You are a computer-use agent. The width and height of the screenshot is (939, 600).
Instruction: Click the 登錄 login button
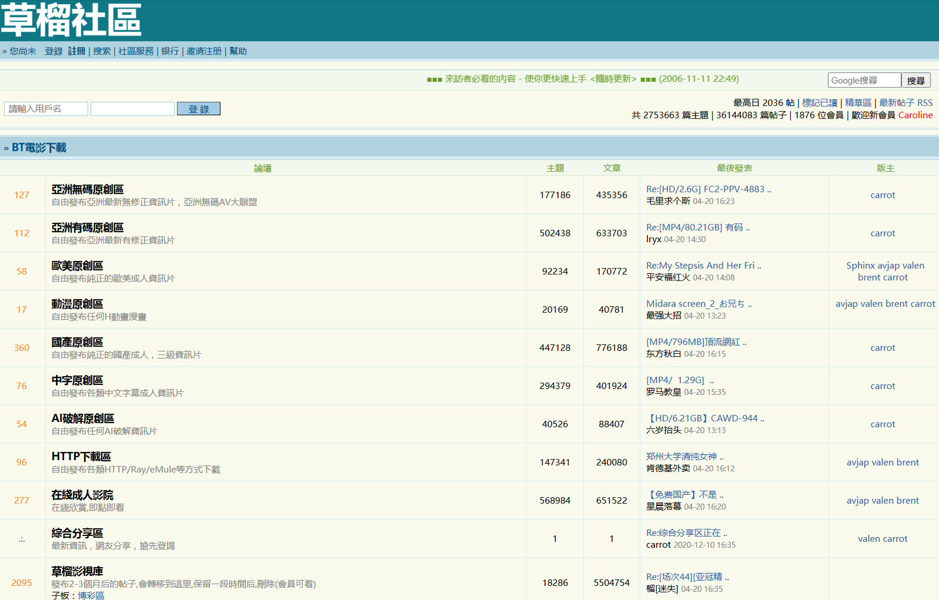point(198,109)
